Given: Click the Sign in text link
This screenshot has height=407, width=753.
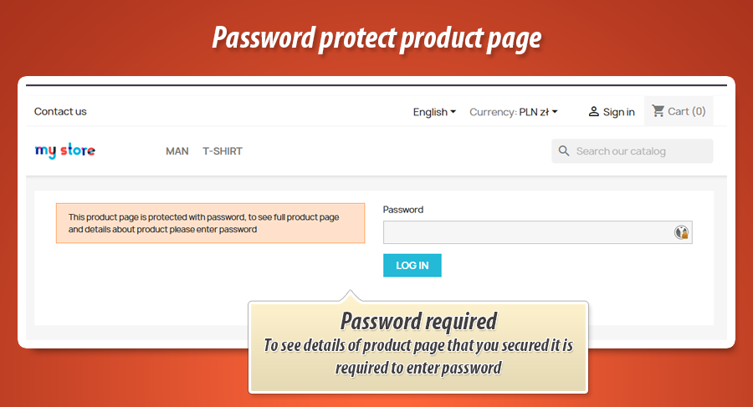Looking at the screenshot, I should pyautogui.click(x=618, y=112).
